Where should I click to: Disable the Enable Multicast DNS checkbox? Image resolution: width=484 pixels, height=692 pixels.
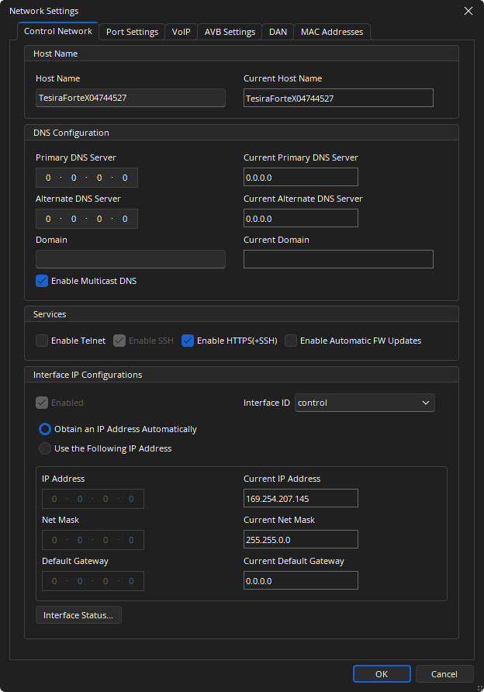pos(42,281)
